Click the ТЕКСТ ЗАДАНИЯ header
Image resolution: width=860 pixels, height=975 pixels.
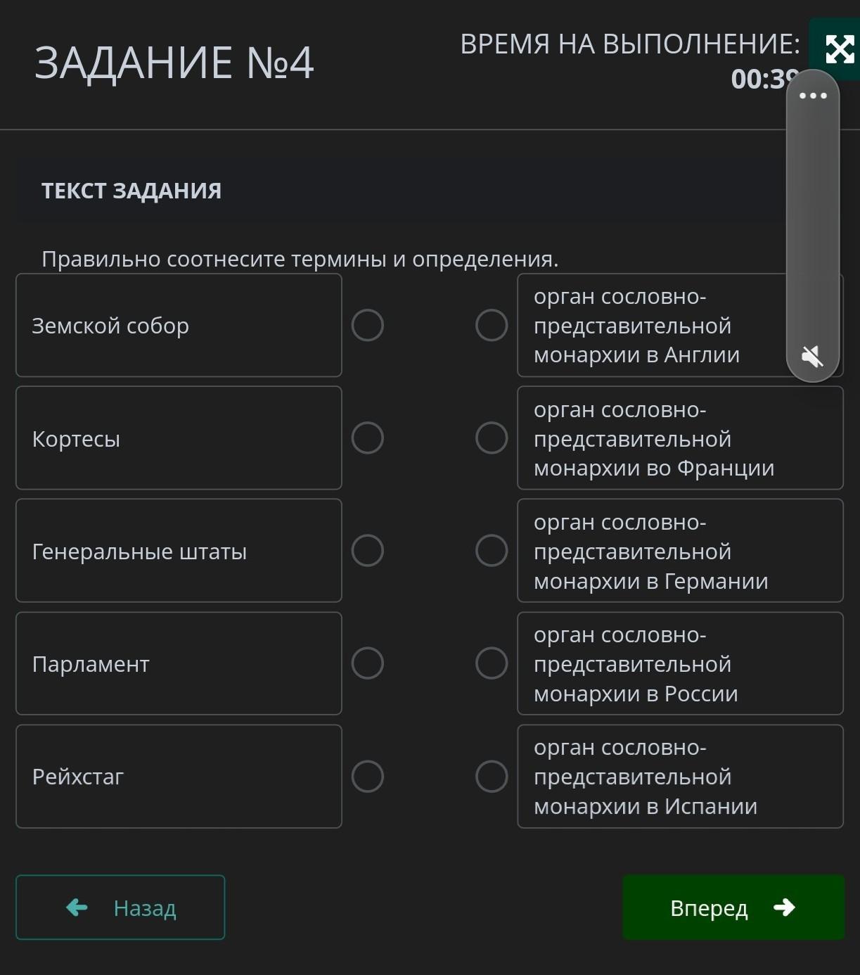[x=131, y=191]
